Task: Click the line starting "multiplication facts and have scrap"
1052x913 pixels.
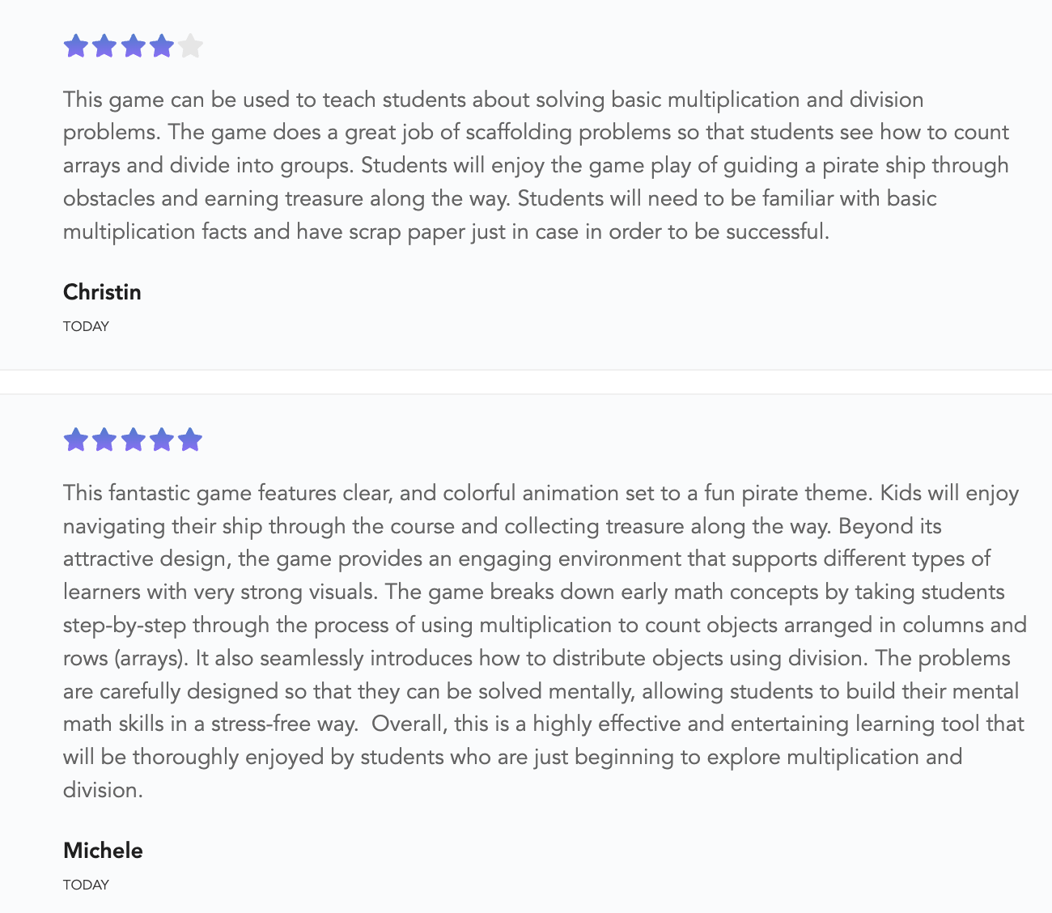Action: tap(446, 232)
